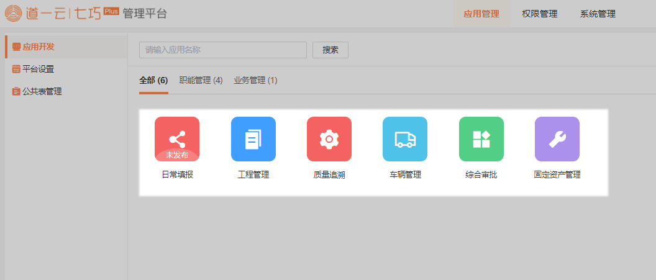Click the icon beside 应用开发

click(16, 47)
